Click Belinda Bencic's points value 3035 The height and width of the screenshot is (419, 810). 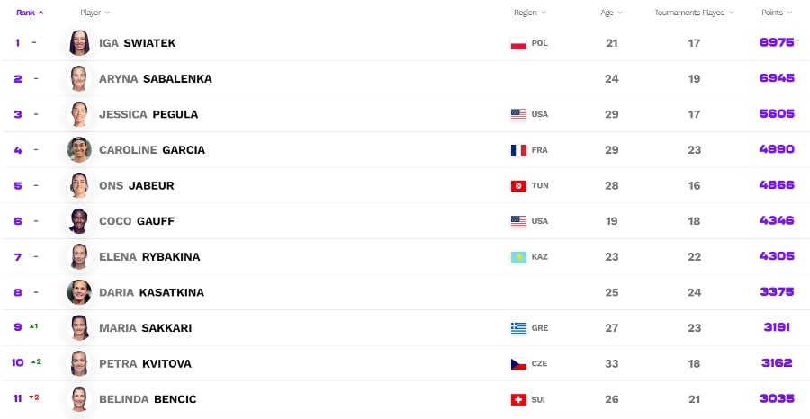(x=777, y=398)
